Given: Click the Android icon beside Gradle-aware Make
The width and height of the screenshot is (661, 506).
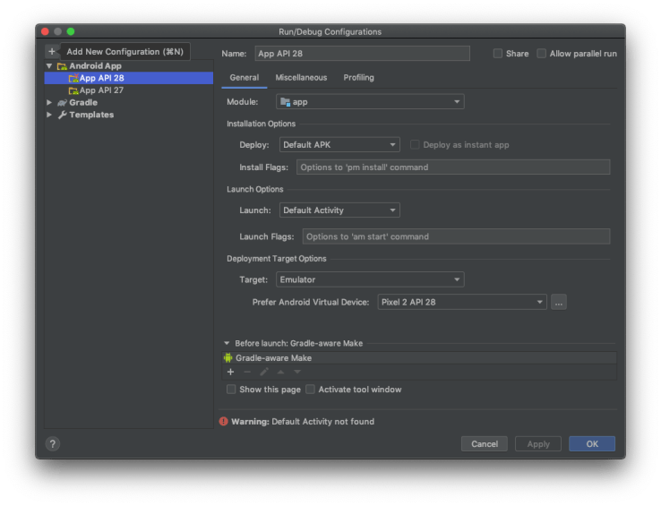Looking at the screenshot, I should (x=228, y=357).
